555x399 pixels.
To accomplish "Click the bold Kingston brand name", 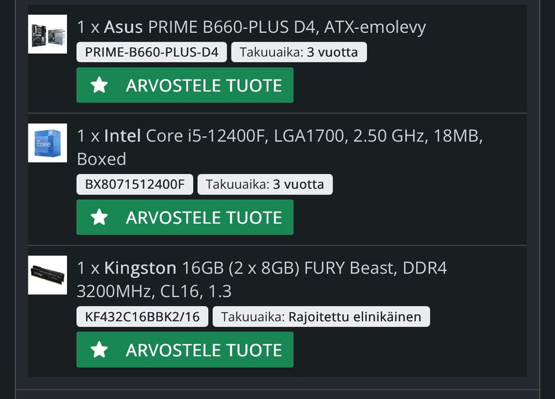I will click(140, 268).
